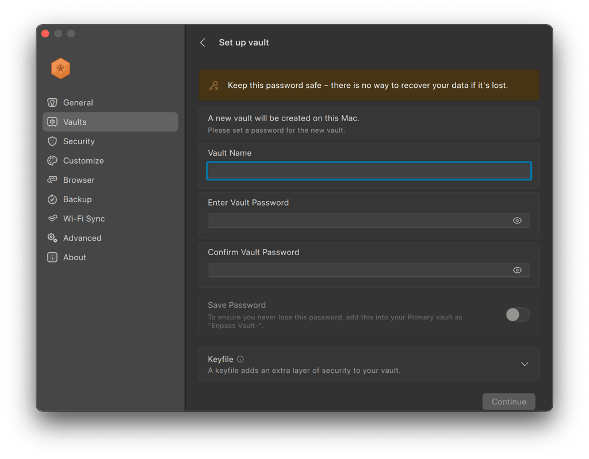Show the Enter Vault Password text

point(517,220)
